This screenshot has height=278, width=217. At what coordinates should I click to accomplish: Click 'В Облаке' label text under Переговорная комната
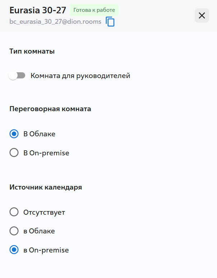click(40, 134)
